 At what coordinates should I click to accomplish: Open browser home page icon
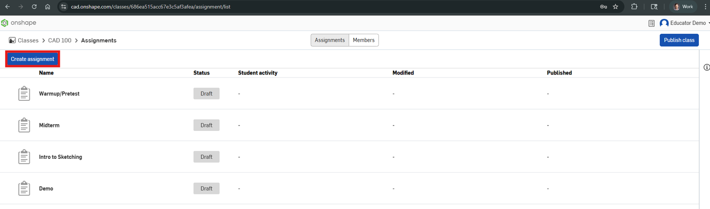click(x=47, y=7)
